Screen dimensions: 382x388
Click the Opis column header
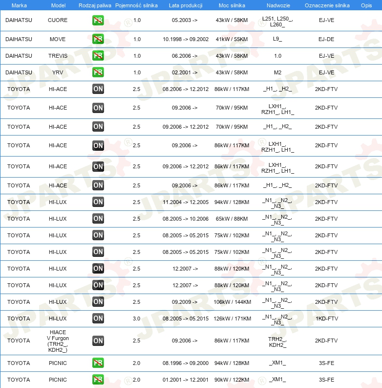(x=366, y=5)
